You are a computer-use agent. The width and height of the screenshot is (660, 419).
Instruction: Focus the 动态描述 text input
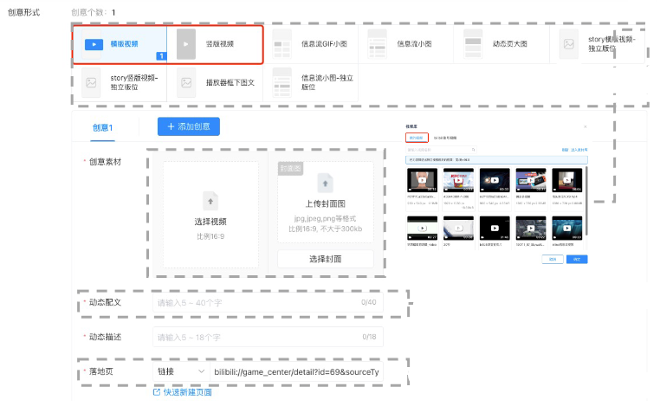click(268, 337)
